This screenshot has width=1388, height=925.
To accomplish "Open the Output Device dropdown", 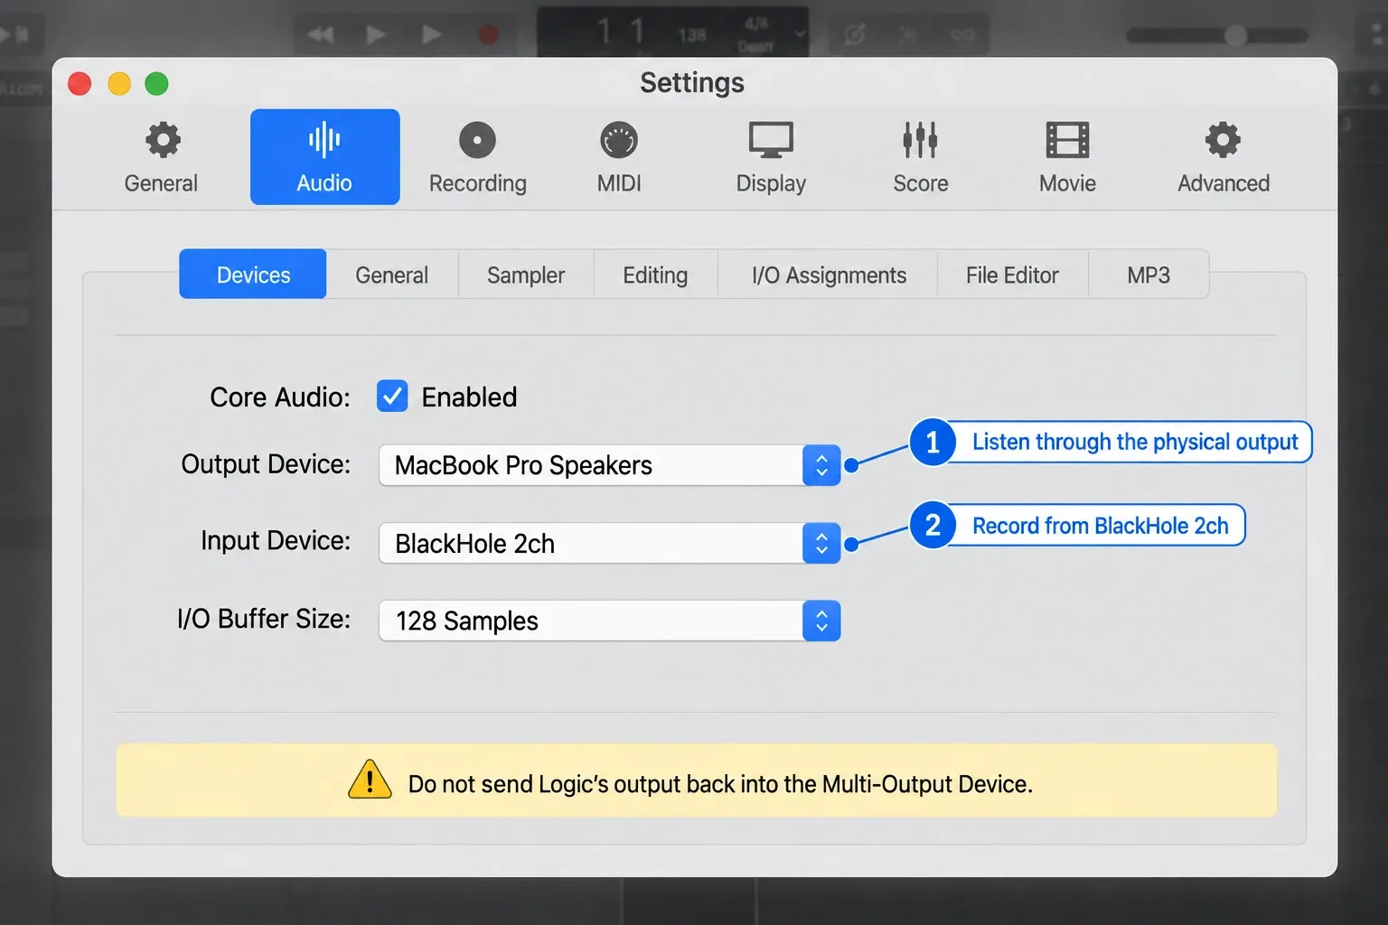I will 609,465.
